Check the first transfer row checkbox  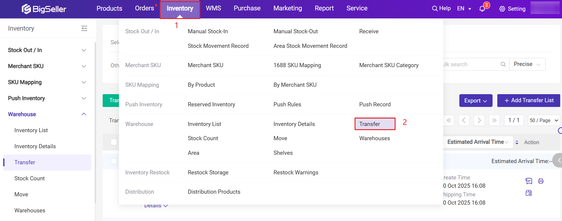(114, 161)
